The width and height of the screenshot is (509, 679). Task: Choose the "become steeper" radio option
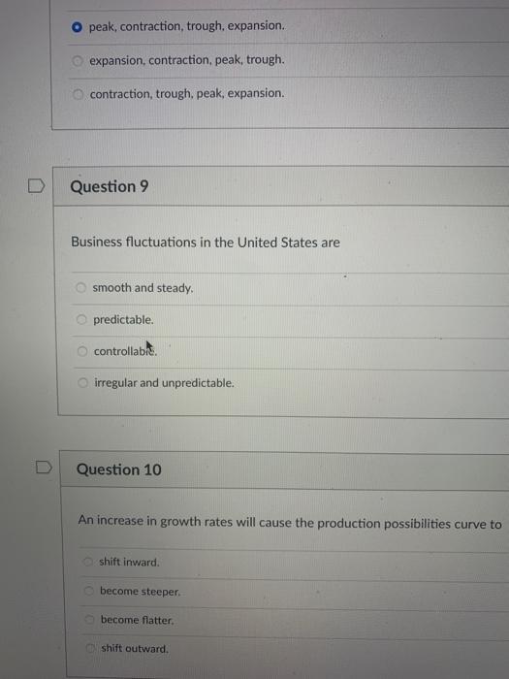89,591
